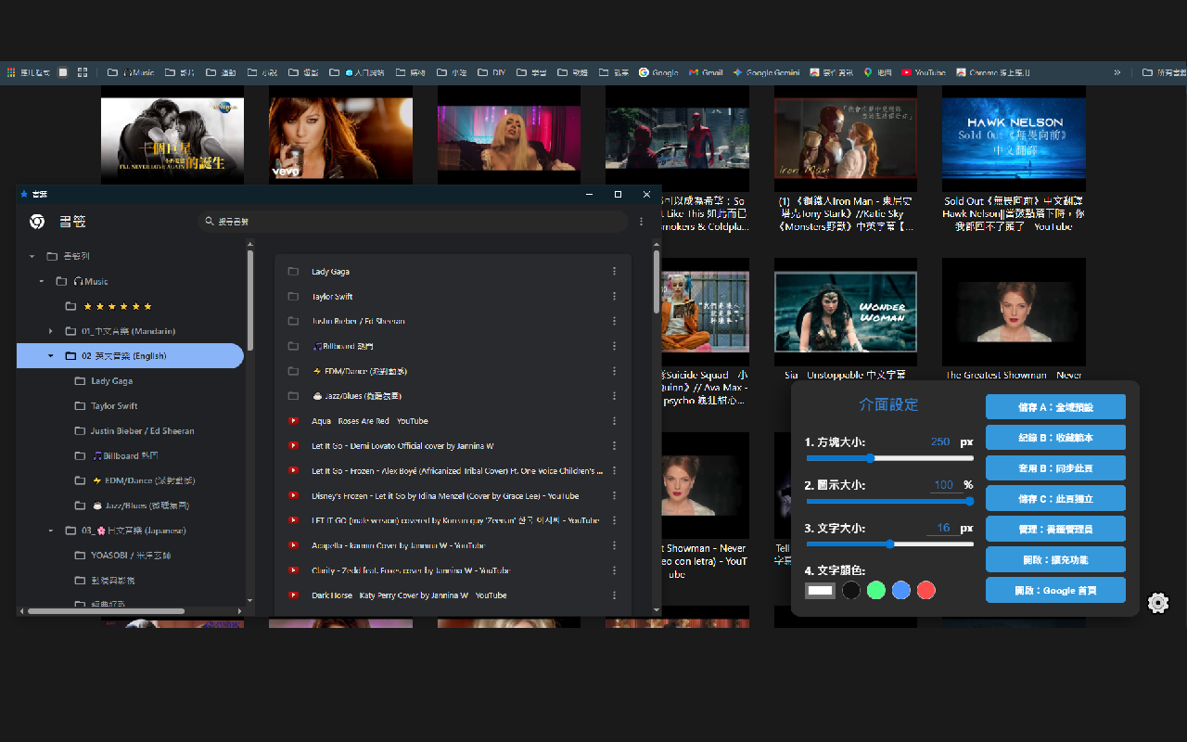The image size is (1187, 742).
Task: Open more actions for the EDM/Dance folder row
Action: pyautogui.click(x=614, y=371)
